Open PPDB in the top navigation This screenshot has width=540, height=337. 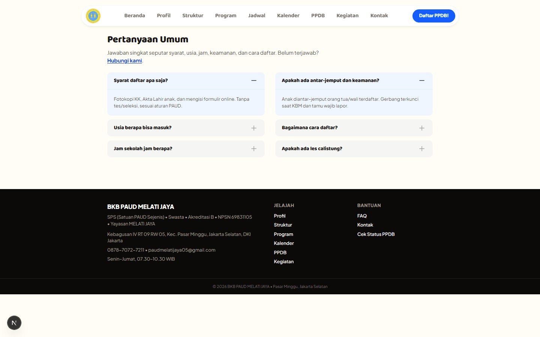point(318,16)
